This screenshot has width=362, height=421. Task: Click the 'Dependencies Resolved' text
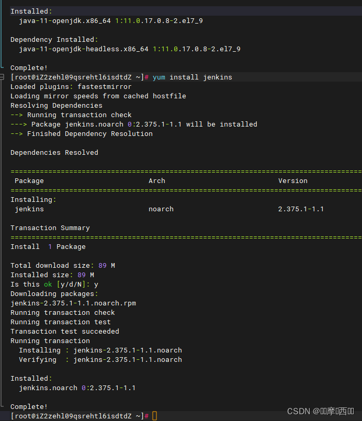54,153
